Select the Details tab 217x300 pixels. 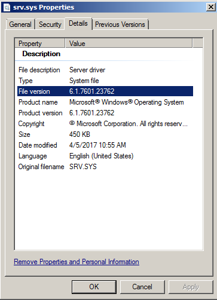[x=78, y=23]
